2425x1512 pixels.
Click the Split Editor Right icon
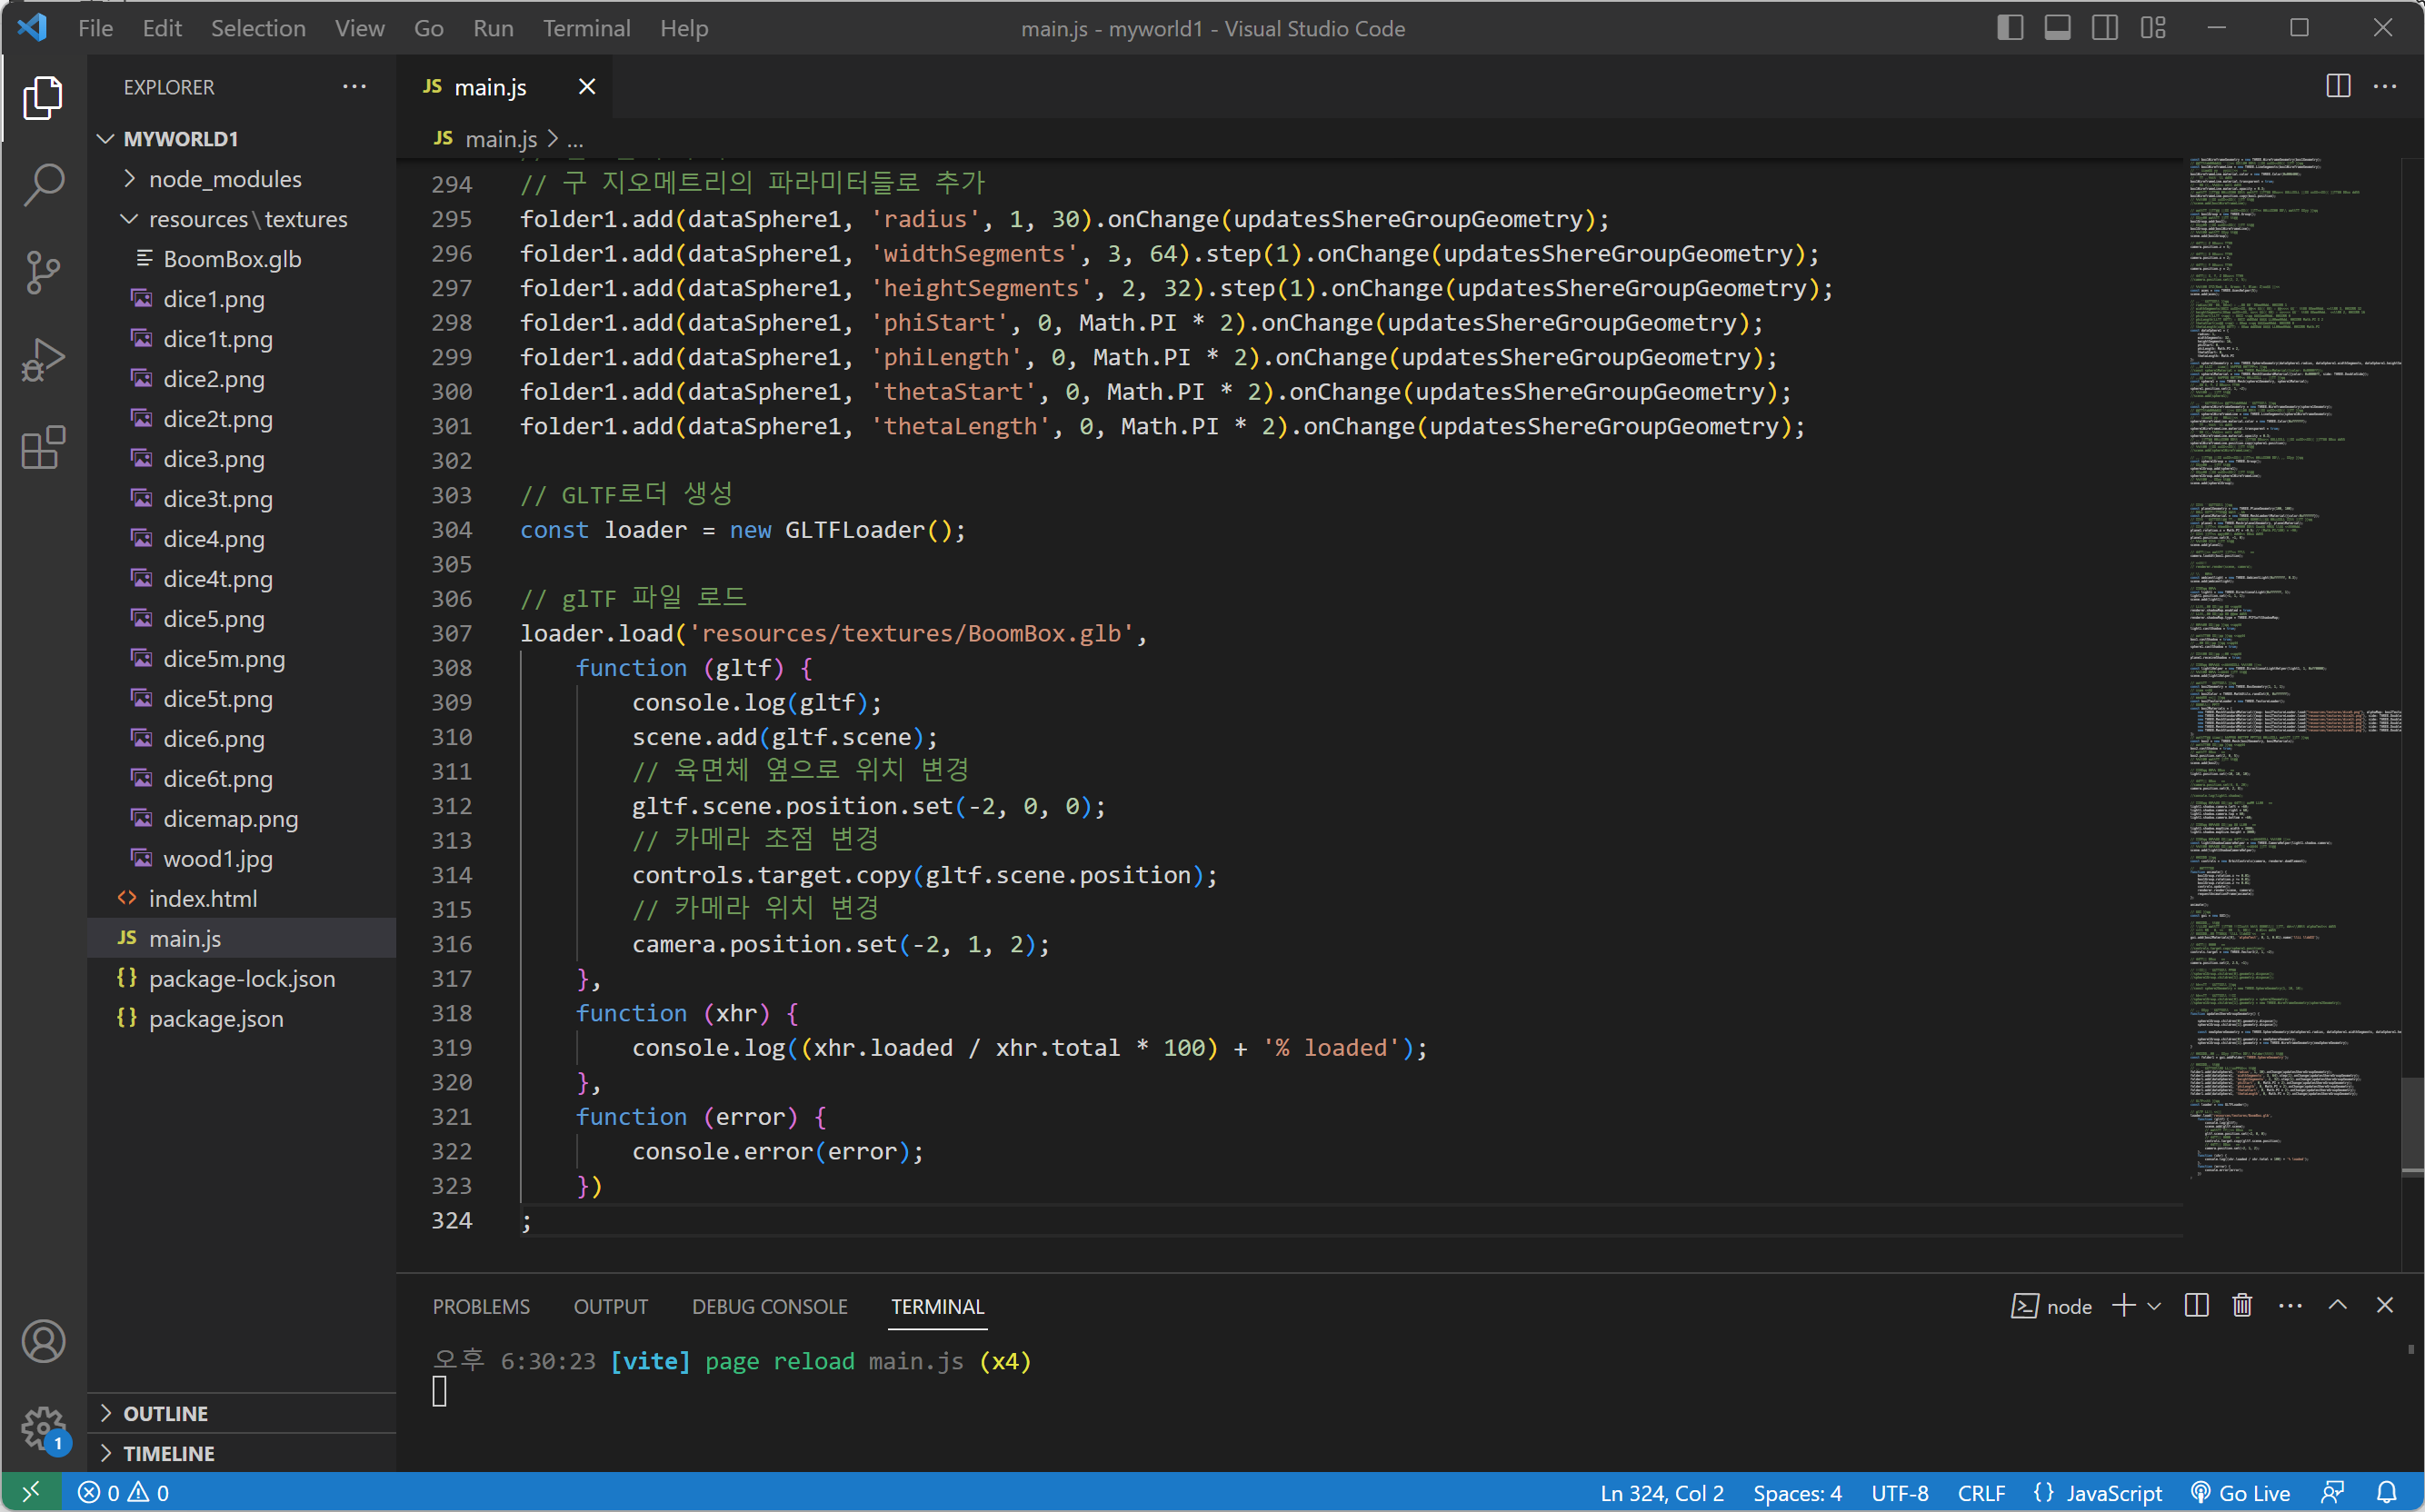(2337, 87)
